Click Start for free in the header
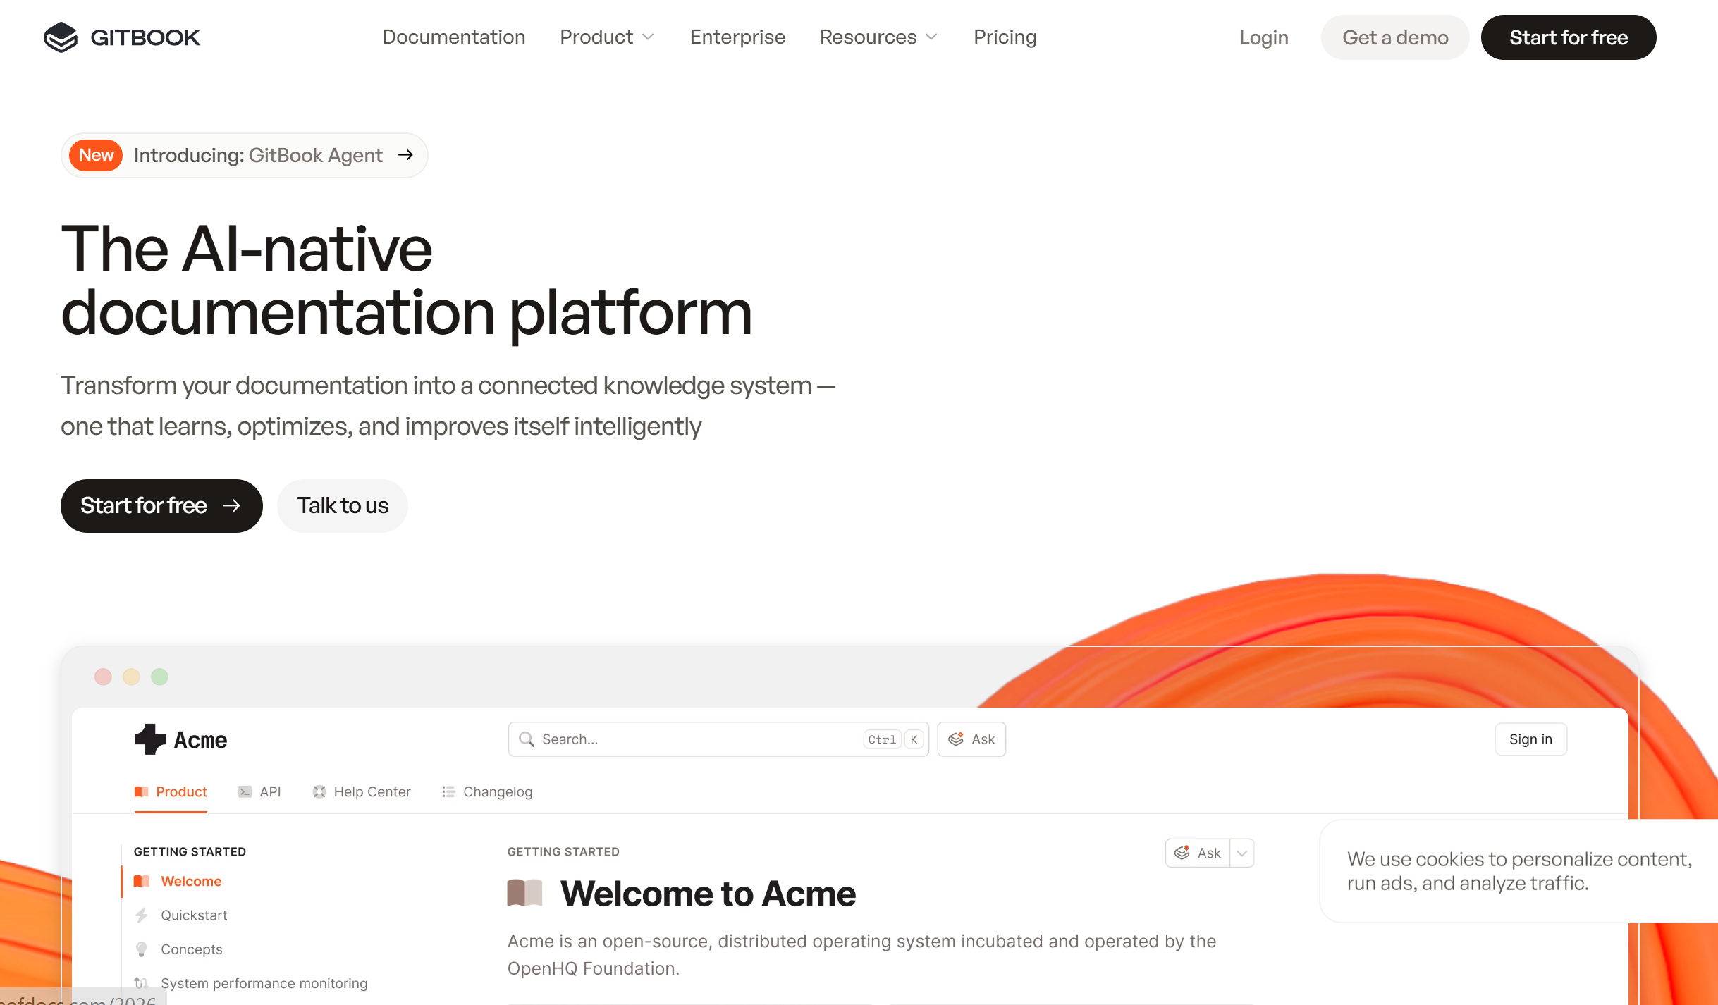This screenshot has height=1005, width=1718. 1569,37
